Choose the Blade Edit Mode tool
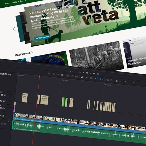 62,75
